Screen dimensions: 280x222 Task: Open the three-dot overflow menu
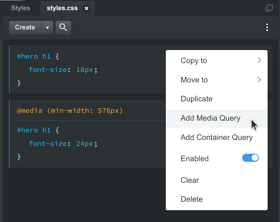coord(267,27)
